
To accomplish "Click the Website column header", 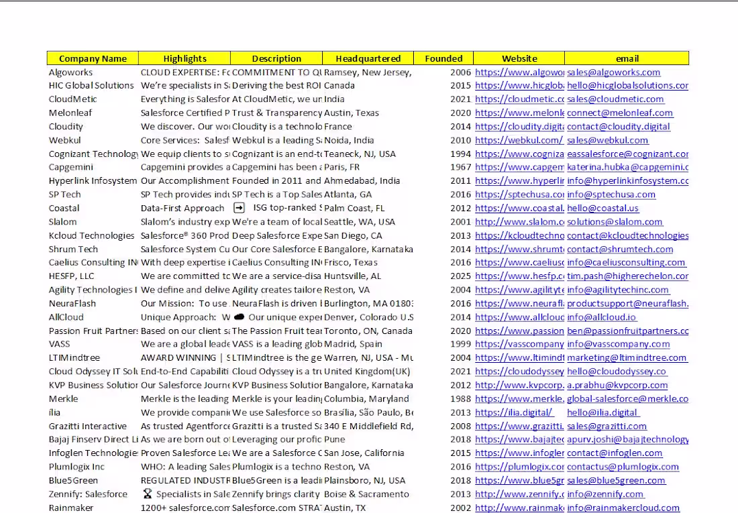I will [519, 58].
